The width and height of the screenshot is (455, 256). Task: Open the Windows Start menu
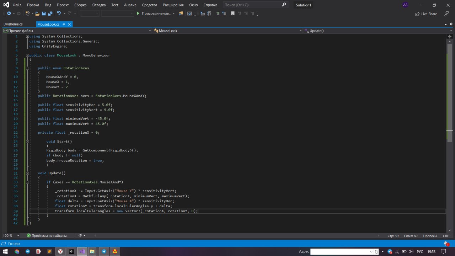[5, 251]
